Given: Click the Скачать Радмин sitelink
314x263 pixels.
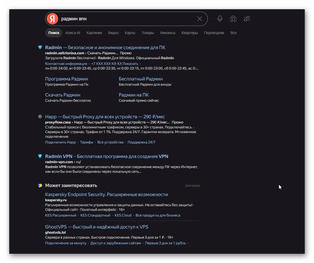Looking at the screenshot, I should click(62, 95).
